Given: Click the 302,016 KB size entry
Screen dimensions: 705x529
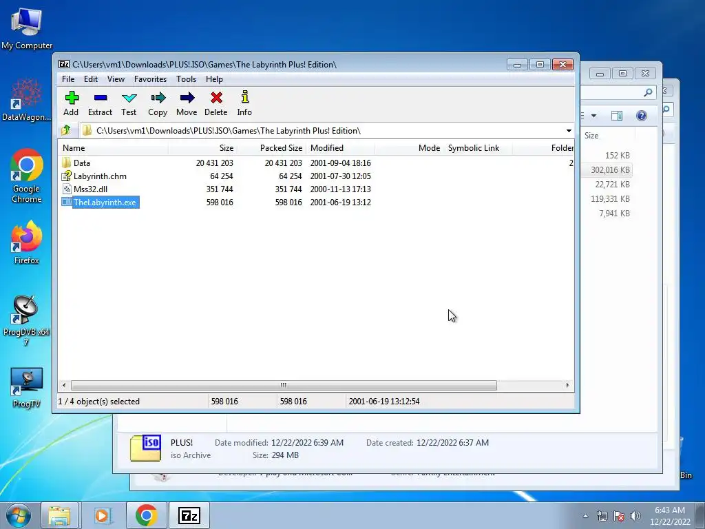Looking at the screenshot, I should pos(610,170).
